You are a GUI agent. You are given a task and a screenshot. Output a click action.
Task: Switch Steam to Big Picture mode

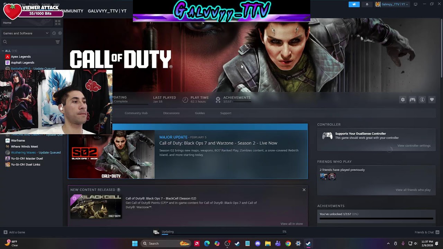416,4
